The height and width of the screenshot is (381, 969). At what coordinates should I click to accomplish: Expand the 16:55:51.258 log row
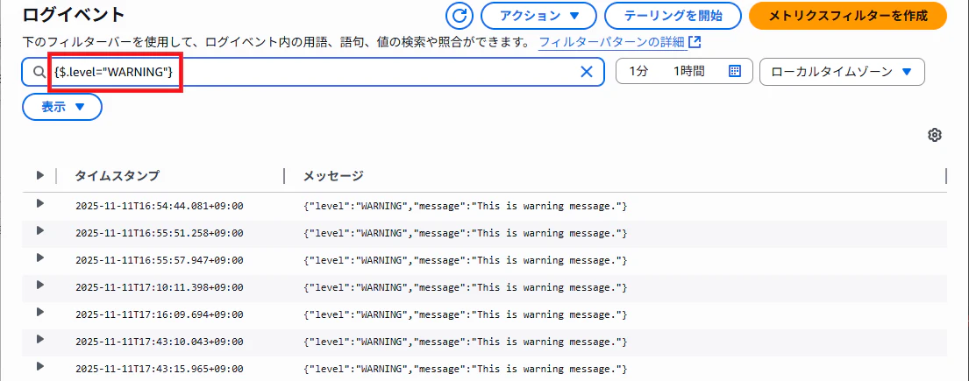click(x=40, y=230)
